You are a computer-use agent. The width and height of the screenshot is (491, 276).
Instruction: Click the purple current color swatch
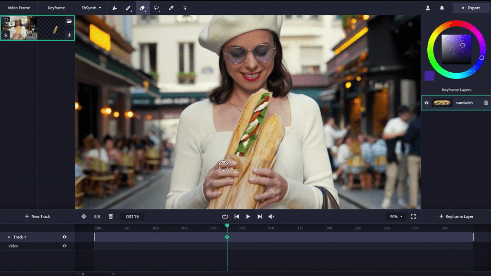[x=429, y=76]
